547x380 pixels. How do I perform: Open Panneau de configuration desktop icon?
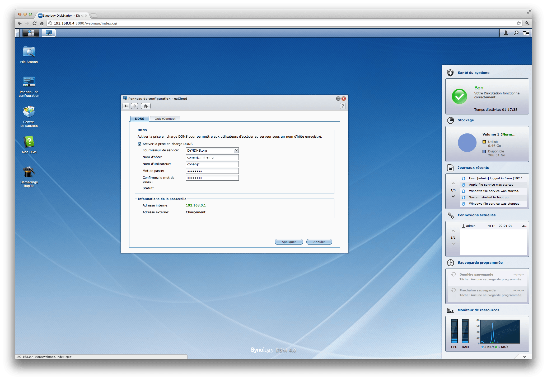[x=29, y=82]
